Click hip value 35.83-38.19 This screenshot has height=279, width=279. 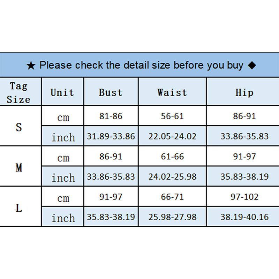[244, 177]
